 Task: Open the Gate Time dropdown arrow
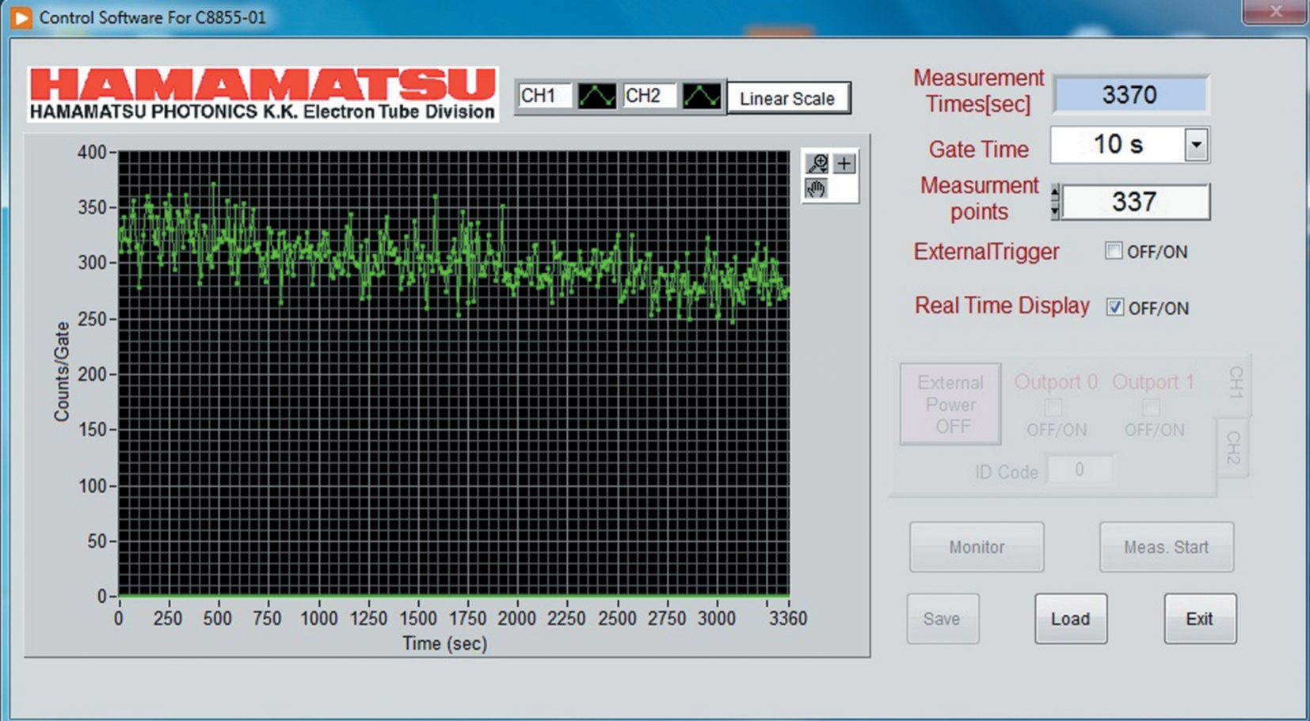point(1196,146)
